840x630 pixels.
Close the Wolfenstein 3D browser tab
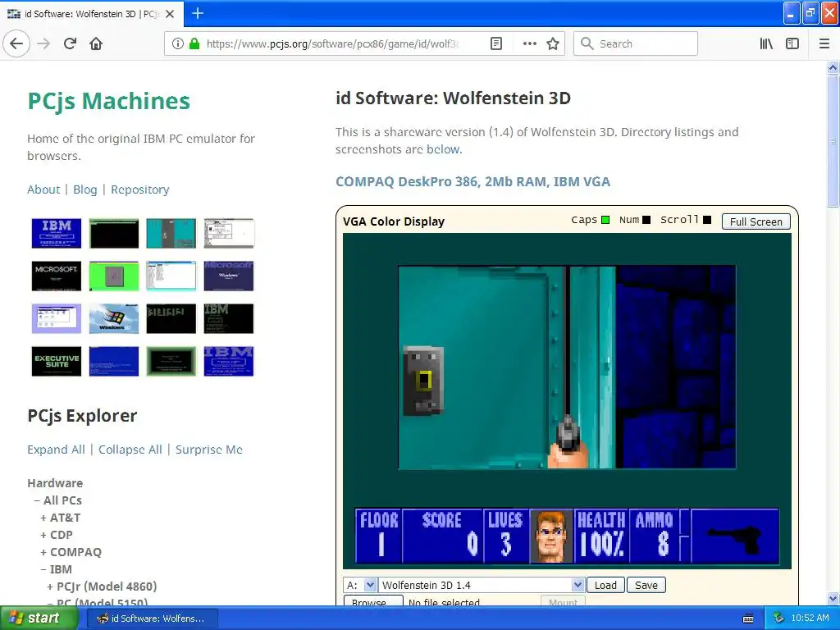[x=170, y=14]
